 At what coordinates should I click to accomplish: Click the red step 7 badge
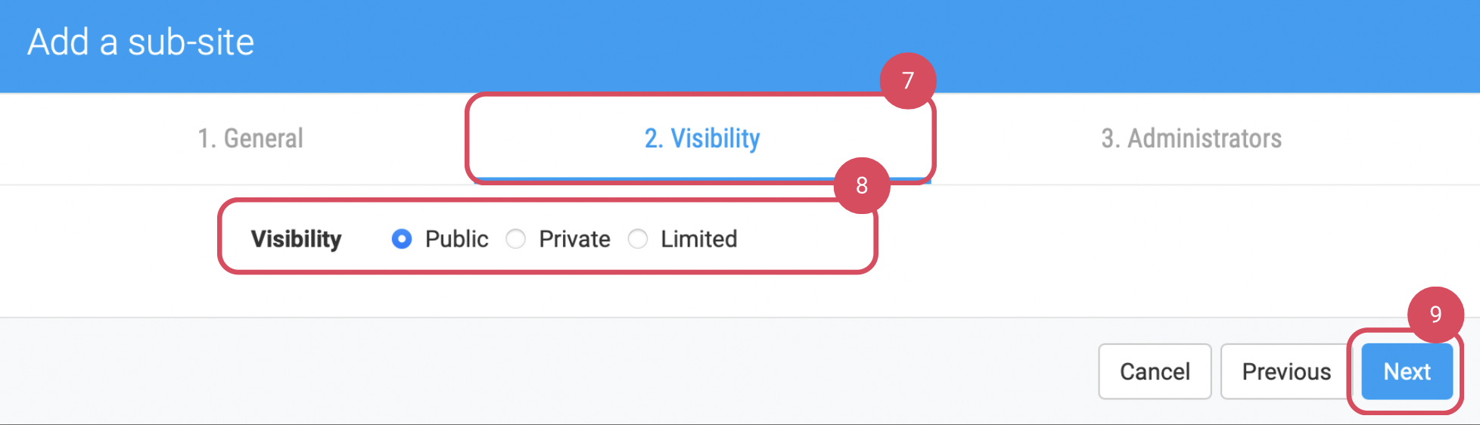[x=908, y=80]
